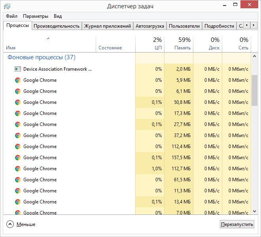Click scrollbar down arrow in process list
This screenshot has height=237, width=261.
(x=254, y=211)
